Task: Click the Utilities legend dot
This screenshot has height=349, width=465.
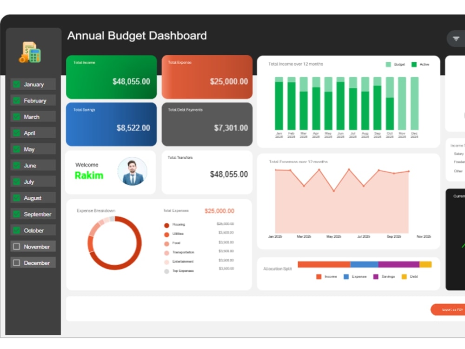Action: pos(166,235)
